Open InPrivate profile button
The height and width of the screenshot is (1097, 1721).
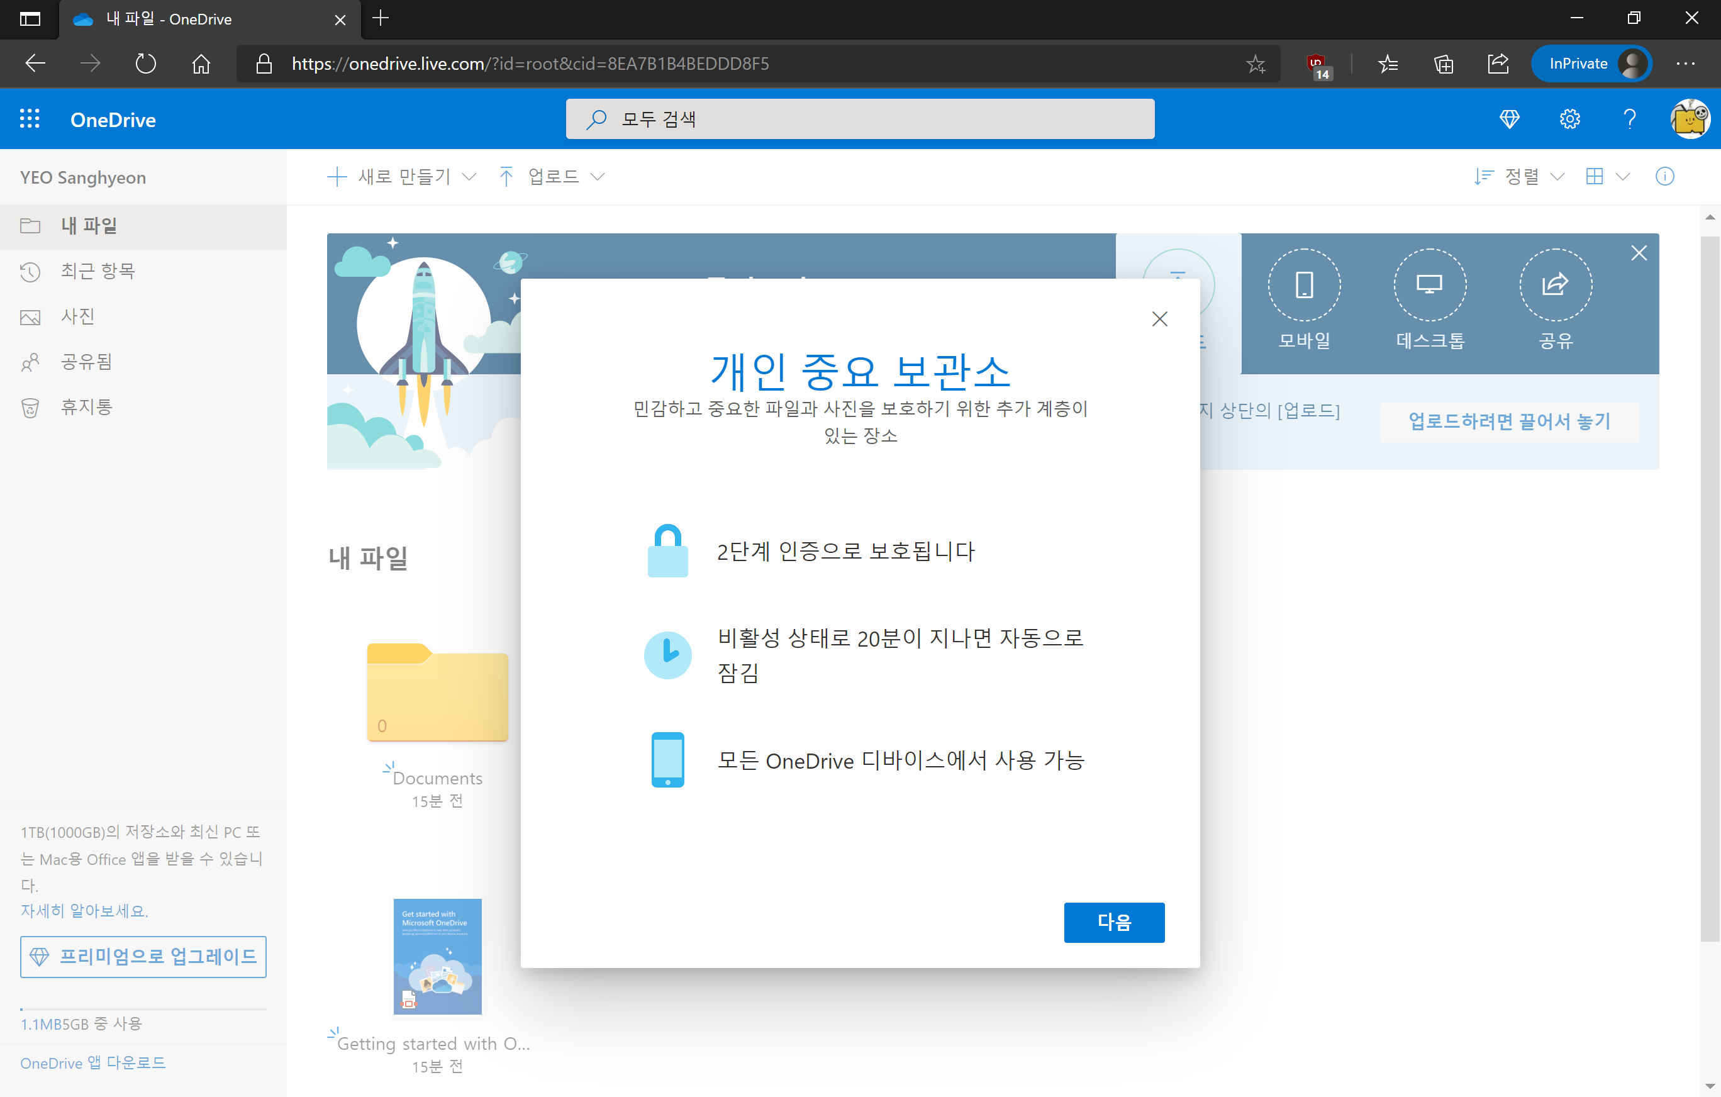click(x=1591, y=64)
